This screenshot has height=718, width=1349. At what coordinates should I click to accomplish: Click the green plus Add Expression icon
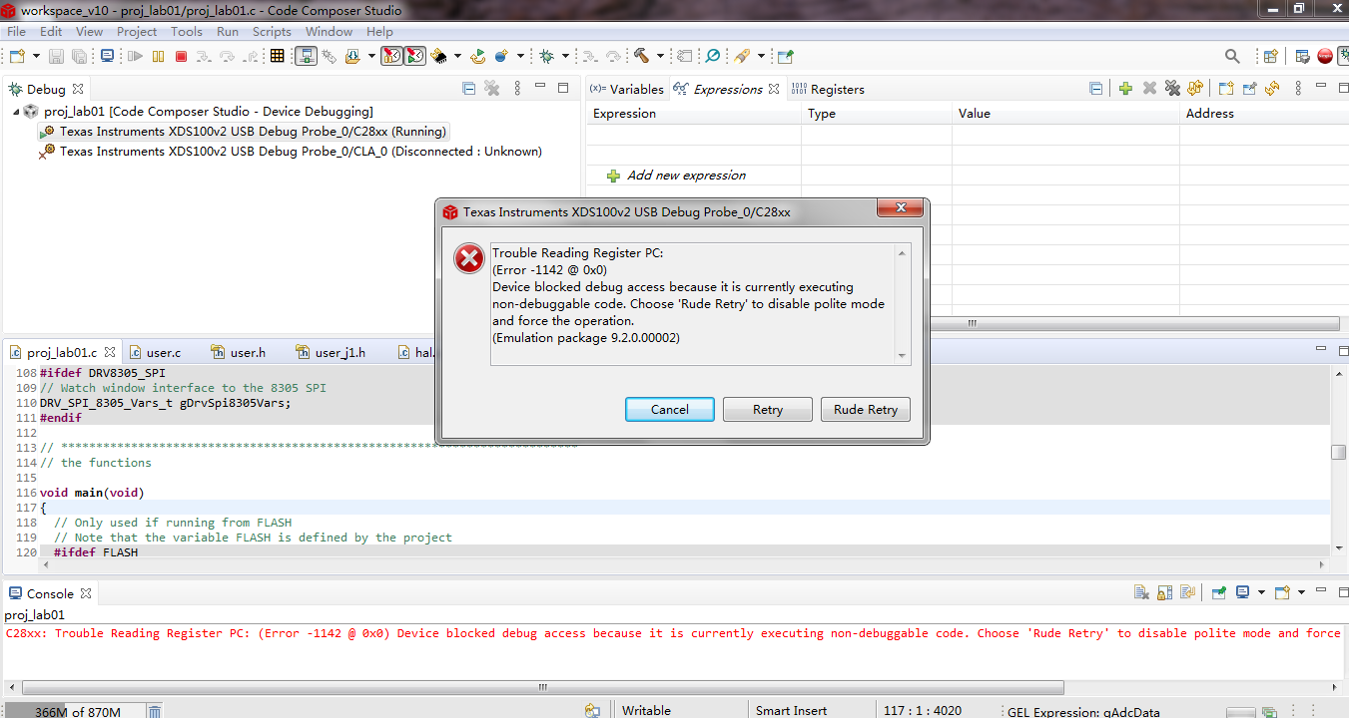[1125, 89]
